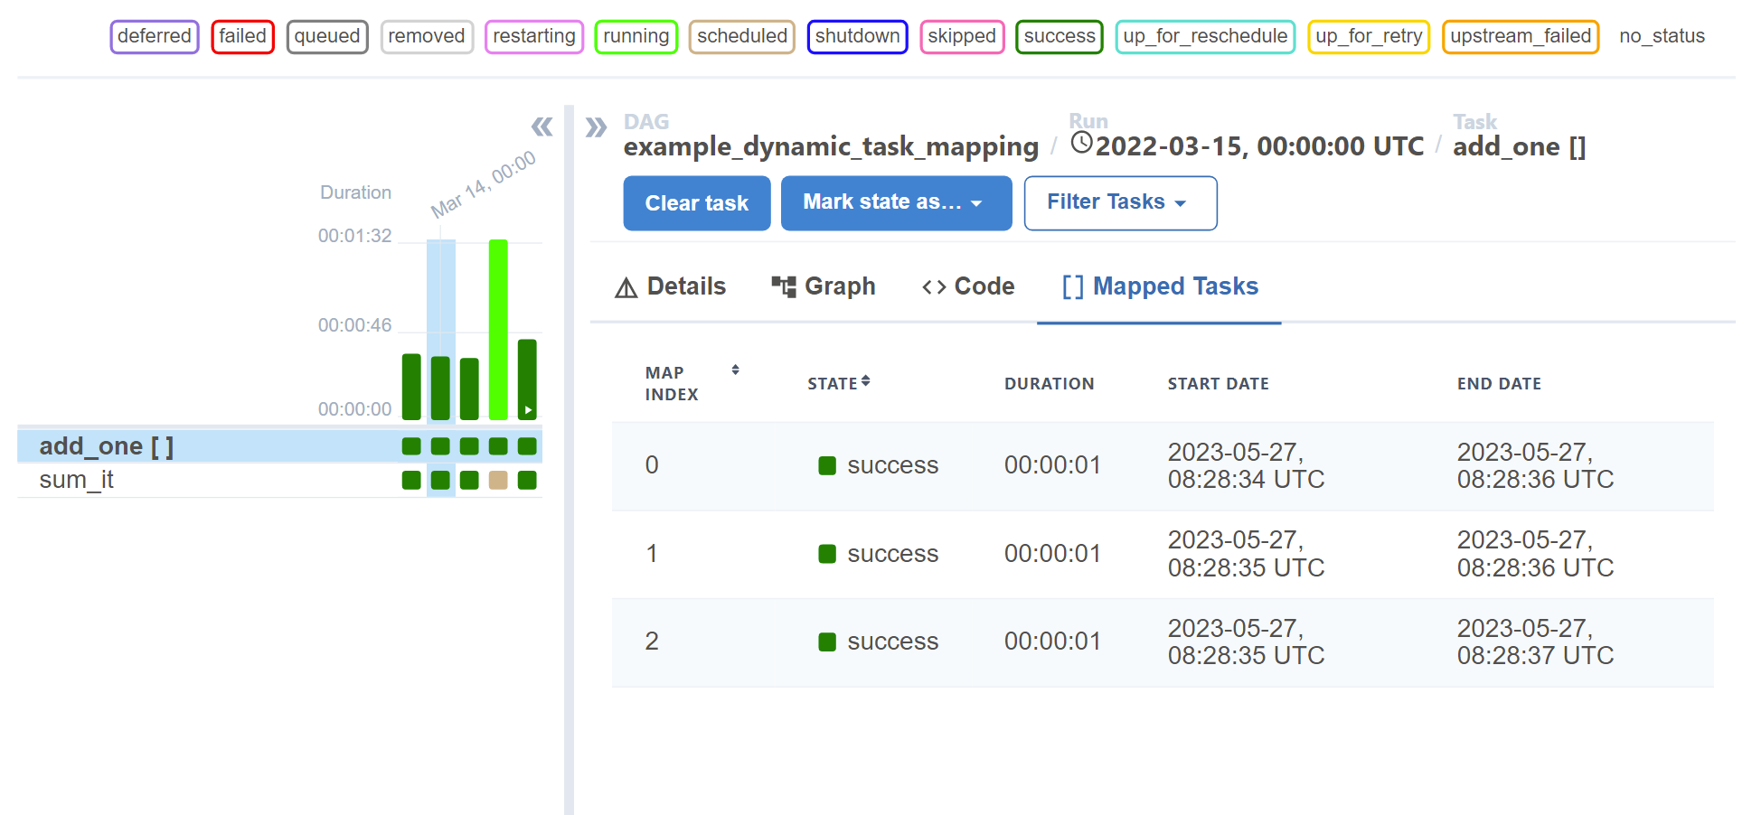
Task: Click the example_dynamic_task_mapping DAG link
Action: [829, 145]
